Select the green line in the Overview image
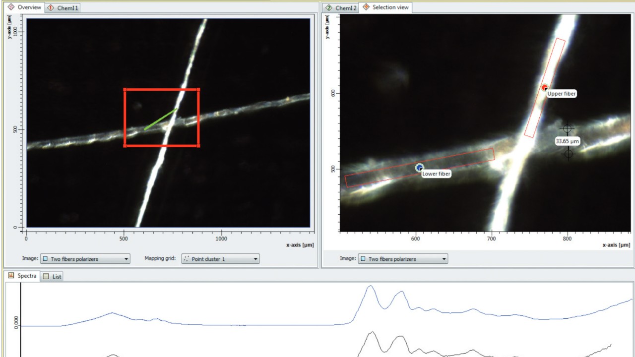 160,119
